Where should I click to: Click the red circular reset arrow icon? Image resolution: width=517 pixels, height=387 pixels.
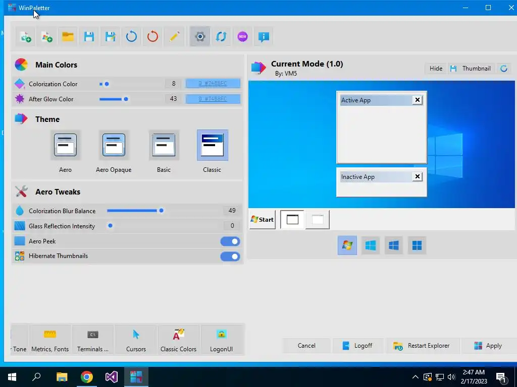click(152, 36)
